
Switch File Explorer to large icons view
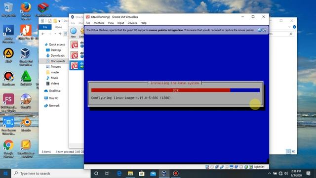(293, 151)
